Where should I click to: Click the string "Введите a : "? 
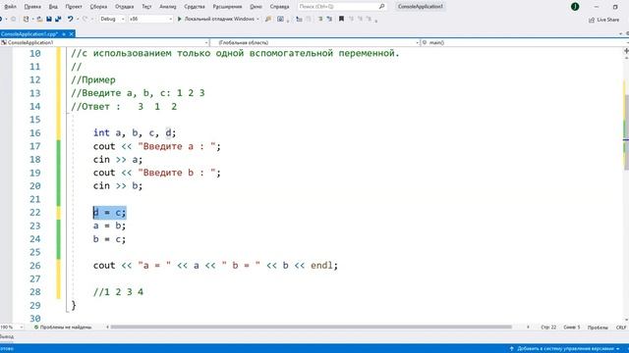[x=177, y=146]
